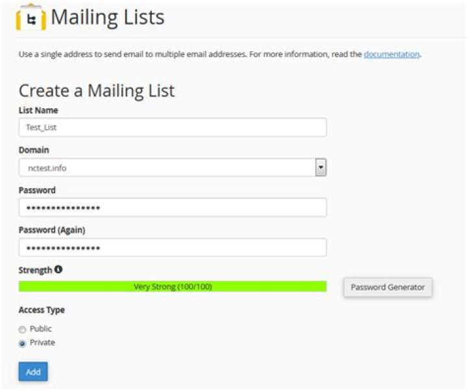Click the "List Name" field label

coord(38,110)
